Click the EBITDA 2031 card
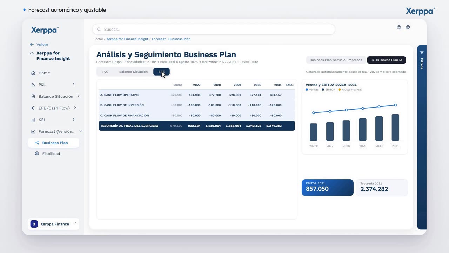 (x=328, y=188)
